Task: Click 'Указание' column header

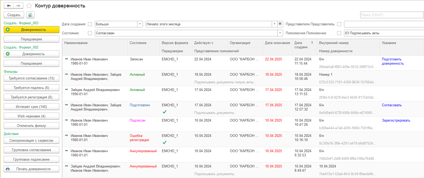Action: [x=401, y=47]
